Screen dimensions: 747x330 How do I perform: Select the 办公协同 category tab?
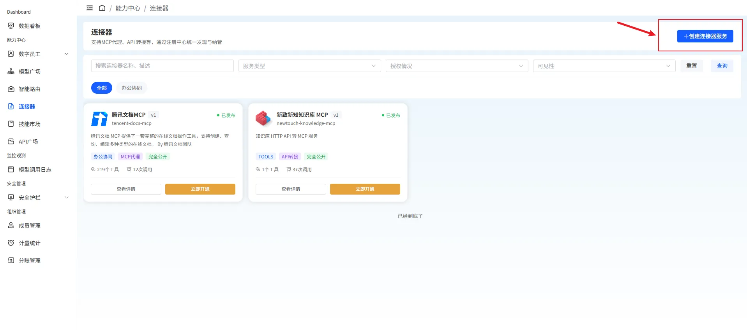(x=132, y=88)
